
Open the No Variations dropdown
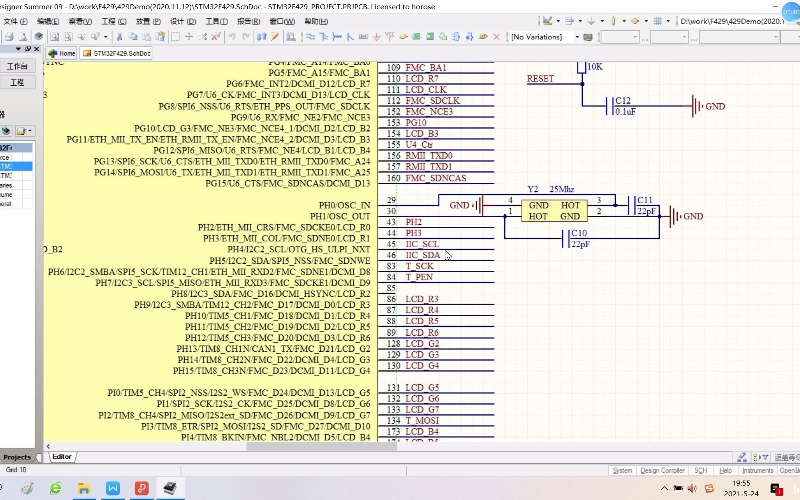(577, 37)
